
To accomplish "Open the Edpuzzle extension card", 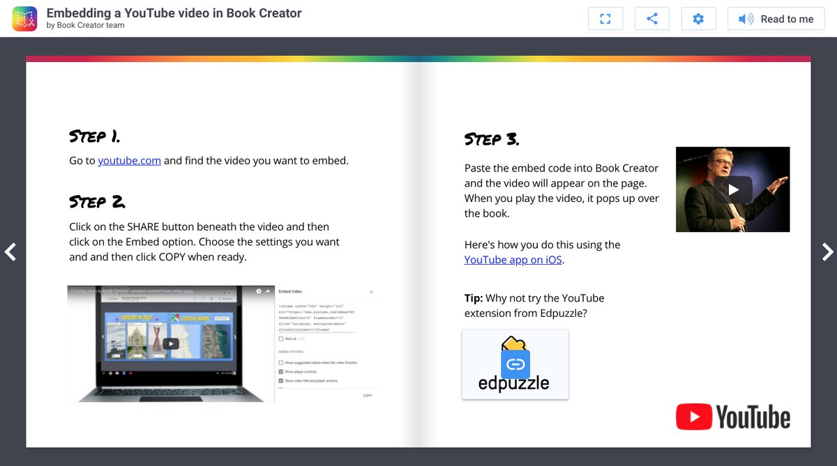I will (x=515, y=364).
